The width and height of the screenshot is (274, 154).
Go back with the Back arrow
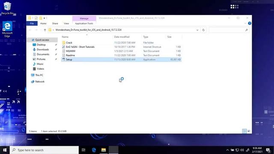coord(30,30)
